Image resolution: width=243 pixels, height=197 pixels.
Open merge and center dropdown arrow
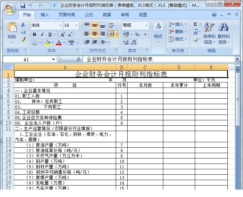click(x=116, y=34)
